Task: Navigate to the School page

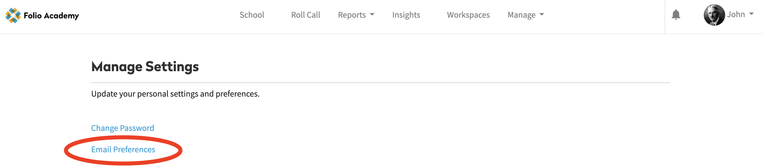Action: pyautogui.click(x=252, y=15)
